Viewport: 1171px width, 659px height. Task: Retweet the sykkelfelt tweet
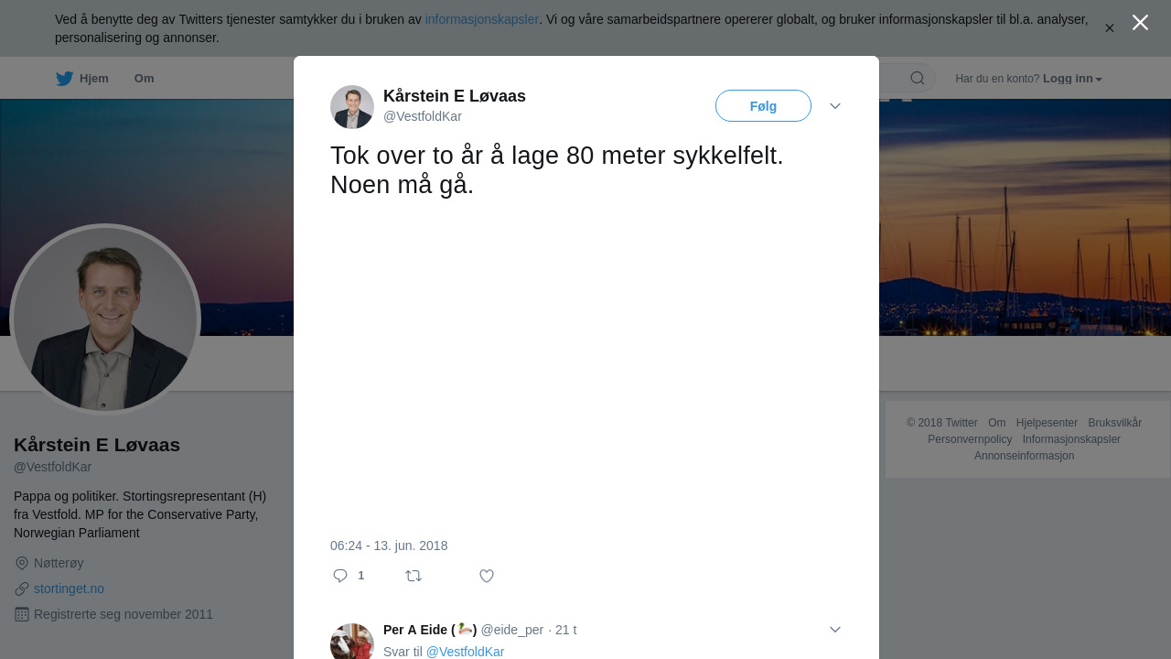[x=414, y=576]
